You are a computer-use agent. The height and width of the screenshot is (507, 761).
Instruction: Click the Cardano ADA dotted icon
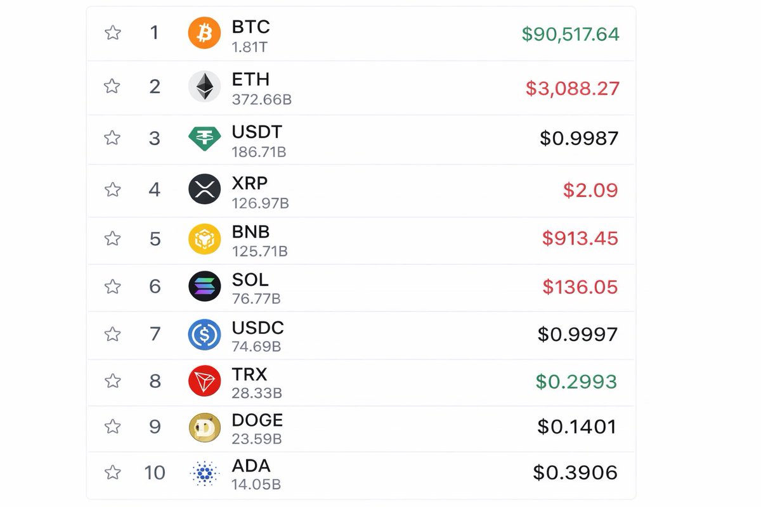pos(204,473)
